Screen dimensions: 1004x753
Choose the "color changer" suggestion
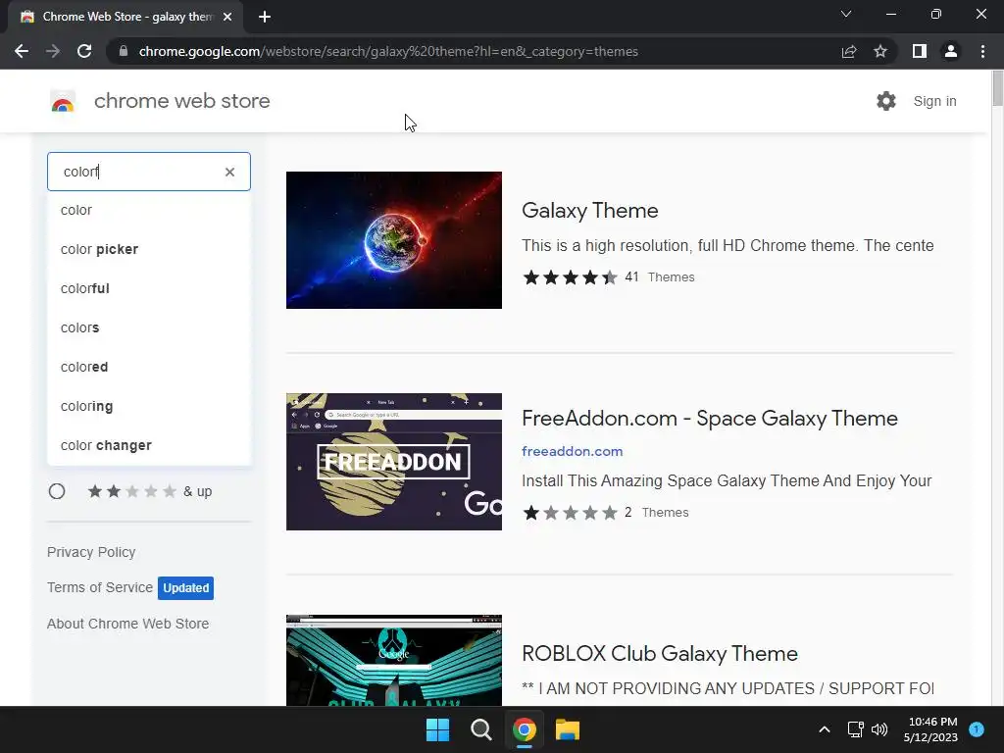(x=149, y=445)
